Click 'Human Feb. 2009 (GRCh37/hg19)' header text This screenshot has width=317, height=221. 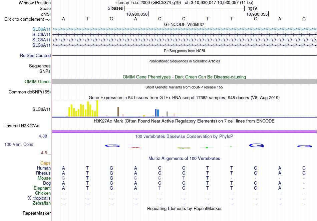click(x=148, y=3)
